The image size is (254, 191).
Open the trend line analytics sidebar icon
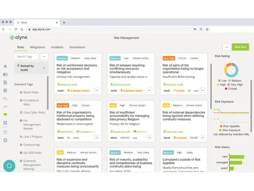tap(5, 106)
